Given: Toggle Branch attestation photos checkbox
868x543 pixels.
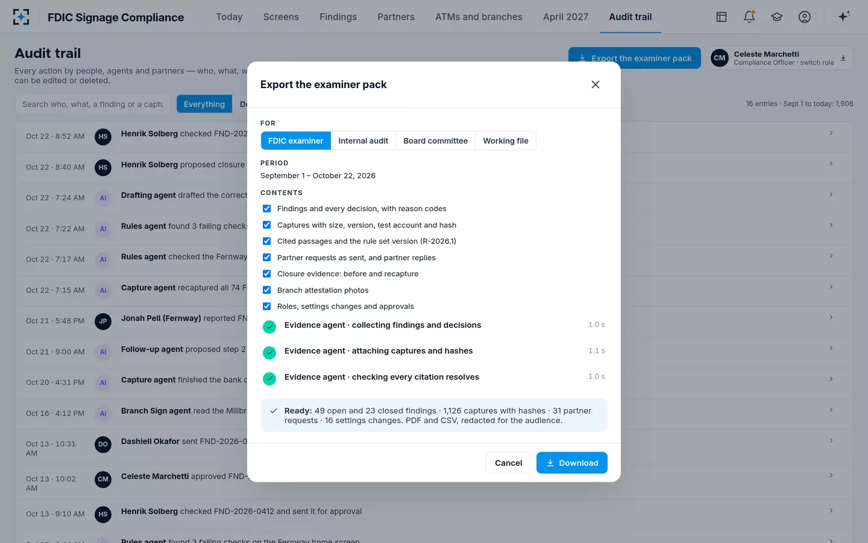Looking at the screenshot, I should coord(266,290).
